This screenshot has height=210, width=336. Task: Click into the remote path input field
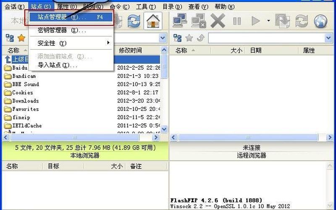pos(266,38)
